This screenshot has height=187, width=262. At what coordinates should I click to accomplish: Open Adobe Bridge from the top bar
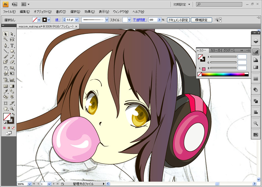click(x=15, y=4)
